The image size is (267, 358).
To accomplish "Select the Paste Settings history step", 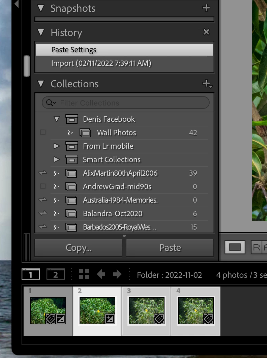I will (124, 50).
